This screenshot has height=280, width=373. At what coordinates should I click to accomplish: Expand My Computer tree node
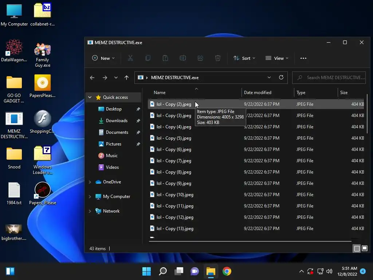click(x=90, y=197)
